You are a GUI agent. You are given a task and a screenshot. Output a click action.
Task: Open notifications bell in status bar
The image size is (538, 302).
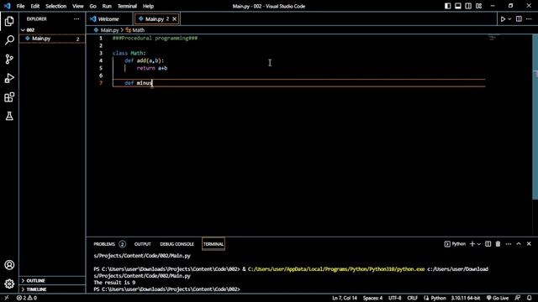click(529, 298)
